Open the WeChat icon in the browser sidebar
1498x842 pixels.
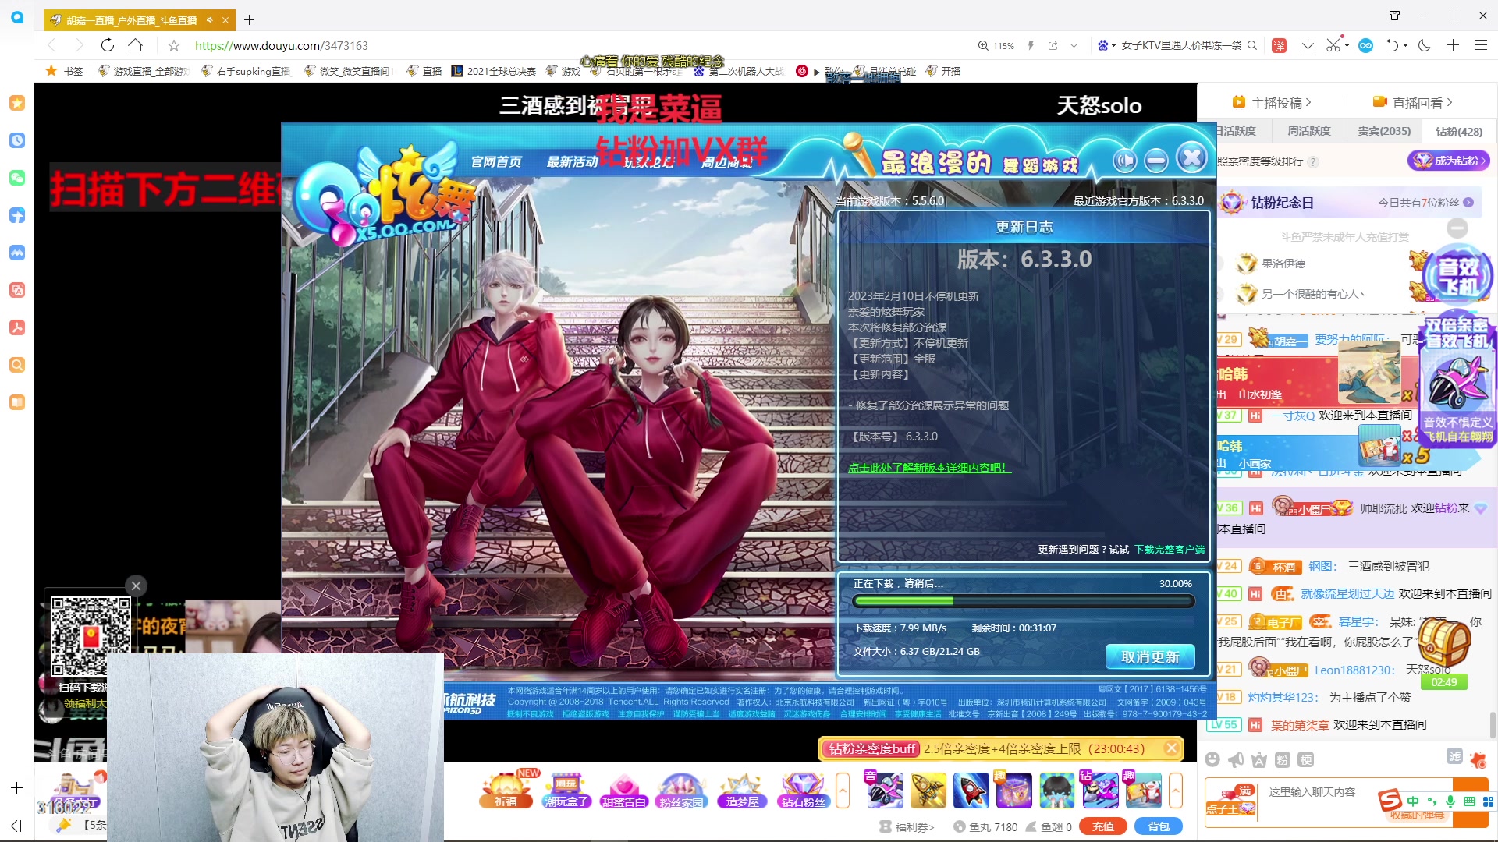click(17, 178)
